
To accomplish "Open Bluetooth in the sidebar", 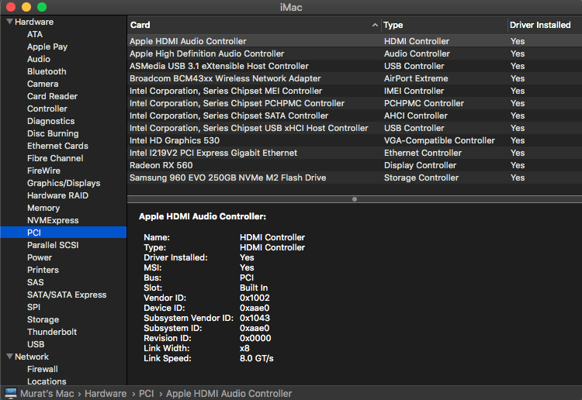I will click(47, 71).
